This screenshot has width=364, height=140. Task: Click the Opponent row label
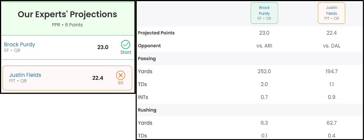click(x=149, y=46)
